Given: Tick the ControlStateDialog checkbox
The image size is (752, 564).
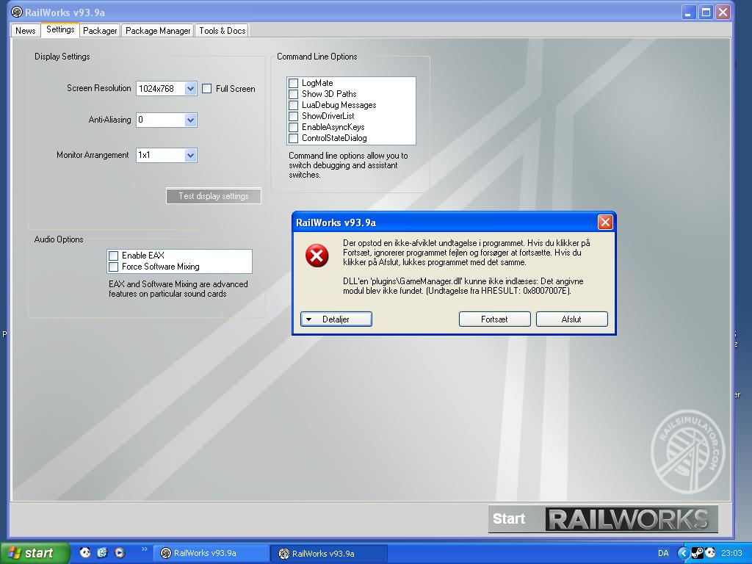Looking at the screenshot, I should tap(294, 138).
